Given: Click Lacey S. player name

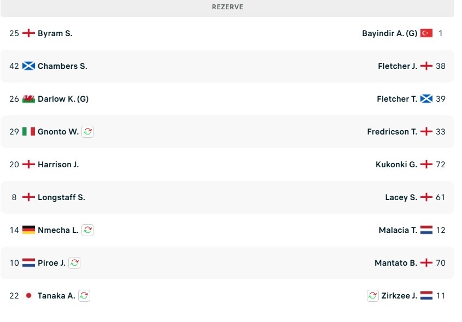Looking at the screenshot, I should (x=401, y=197).
